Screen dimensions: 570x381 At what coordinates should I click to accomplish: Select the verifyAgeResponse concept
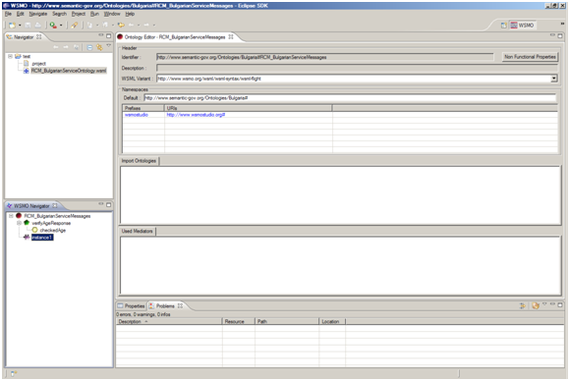click(x=51, y=223)
